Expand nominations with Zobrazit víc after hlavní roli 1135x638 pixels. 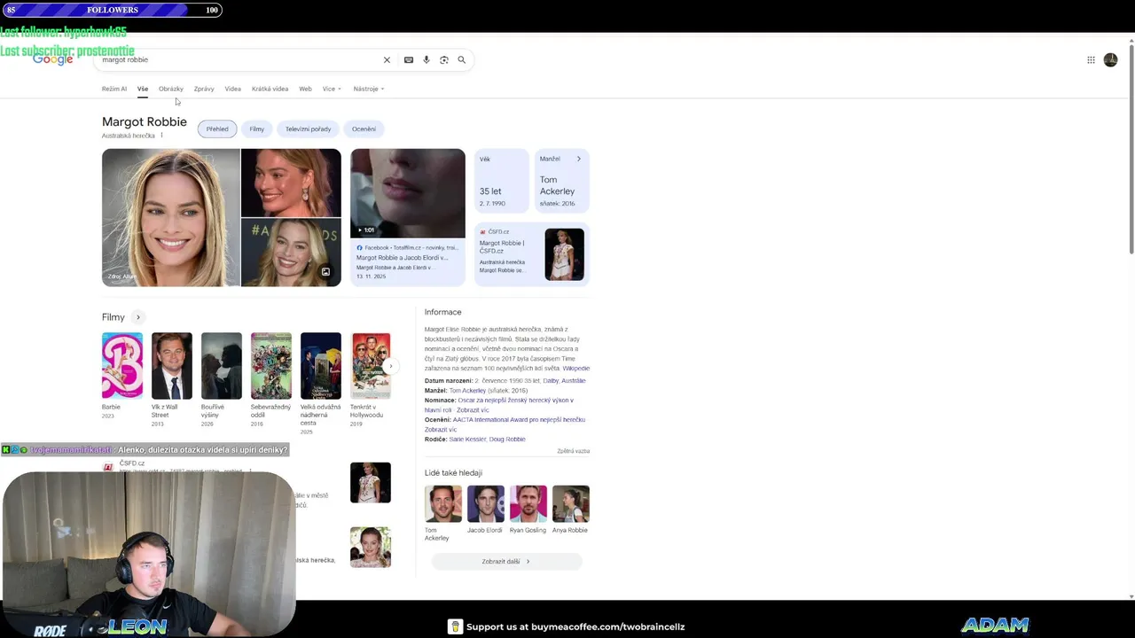coord(473,410)
